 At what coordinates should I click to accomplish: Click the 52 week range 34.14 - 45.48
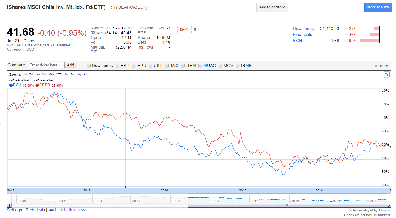tap(119, 33)
